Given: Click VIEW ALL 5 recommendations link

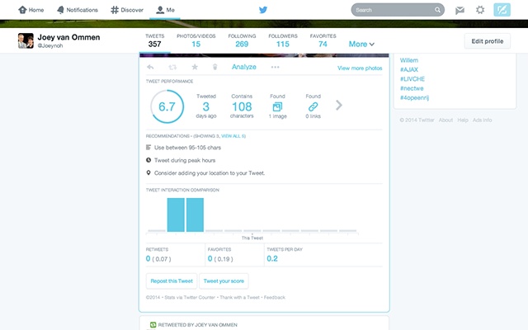Looking at the screenshot, I should click(233, 136).
